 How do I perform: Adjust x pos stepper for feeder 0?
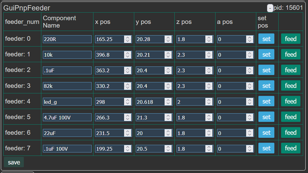click(127, 39)
